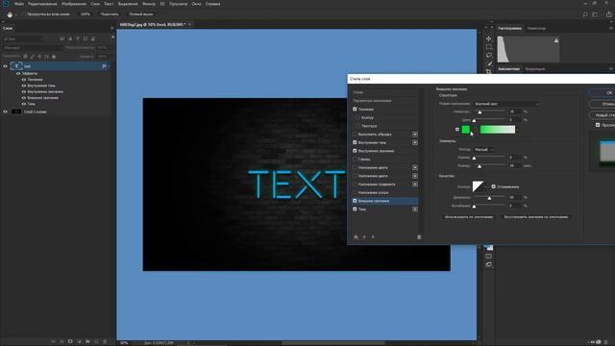The width and height of the screenshot is (615, 346).
Task: Open the Метод Мягкий dropdown
Action: [x=483, y=150]
